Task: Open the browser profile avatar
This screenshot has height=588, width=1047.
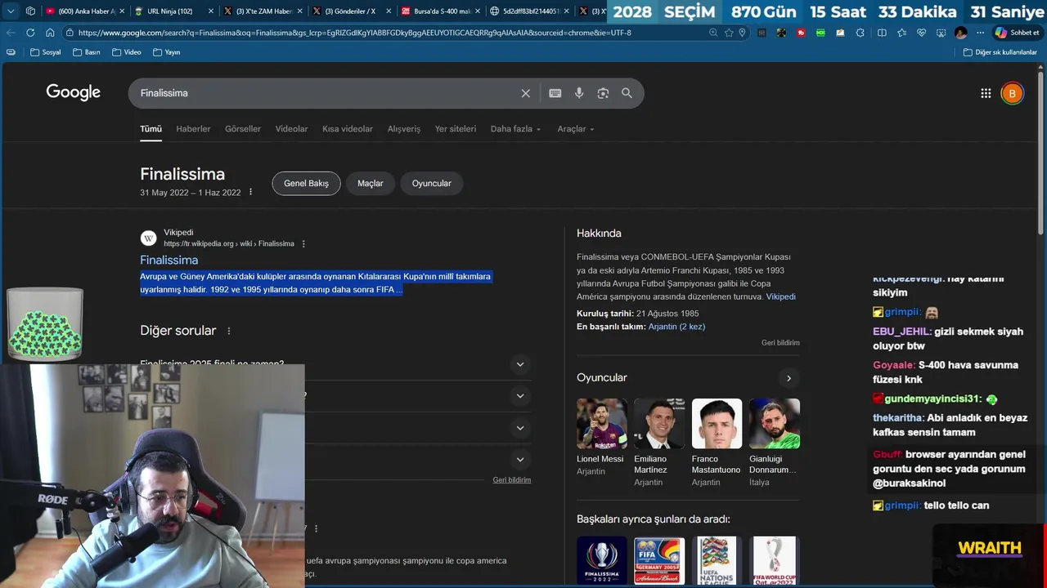Action: [x=960, y=33]
